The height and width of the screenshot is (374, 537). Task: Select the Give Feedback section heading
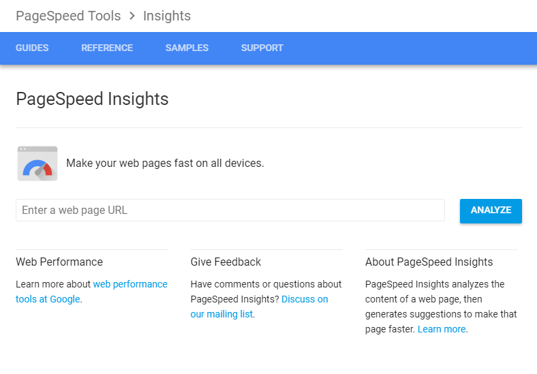(226, 262)
